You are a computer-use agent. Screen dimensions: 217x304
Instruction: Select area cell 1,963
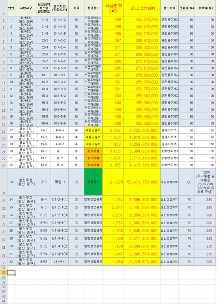(113, 144)
